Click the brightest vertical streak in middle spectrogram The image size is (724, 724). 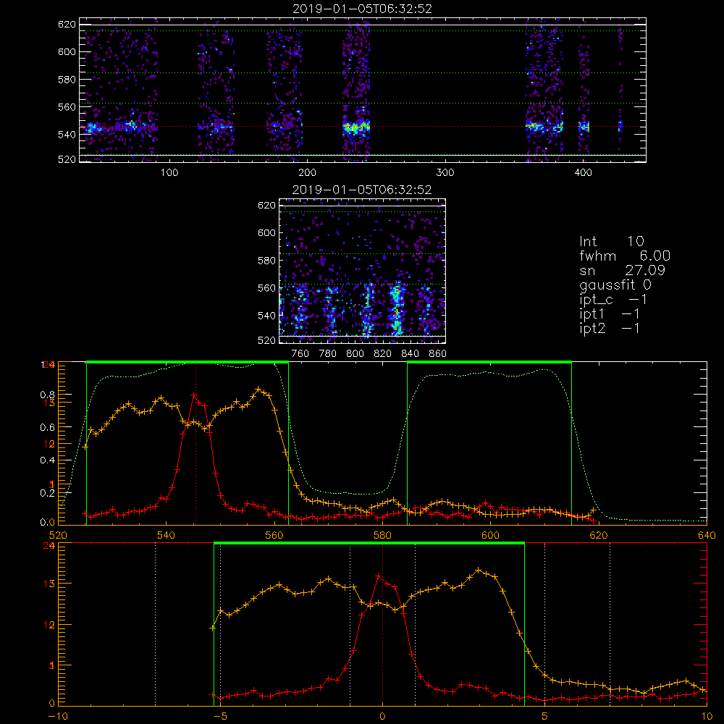click(396, 309)
